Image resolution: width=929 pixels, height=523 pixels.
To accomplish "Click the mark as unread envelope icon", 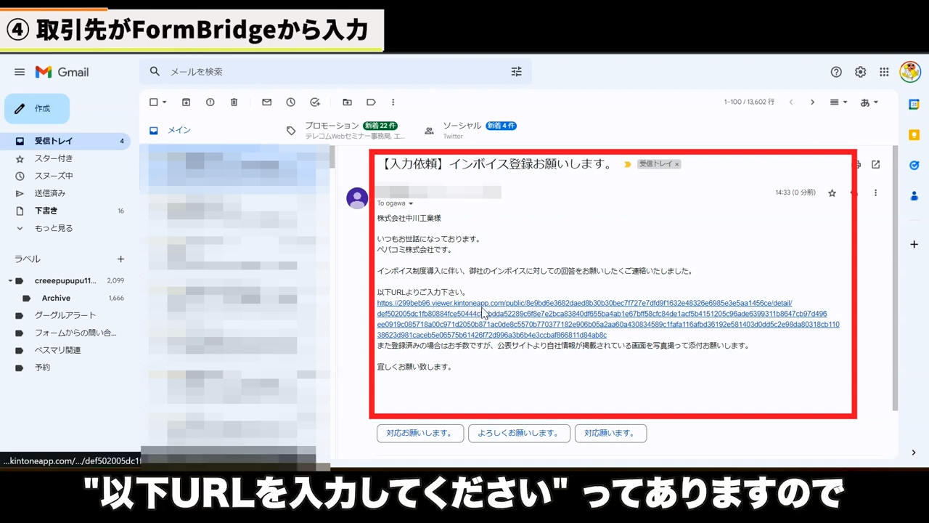I will coord(266,102).
